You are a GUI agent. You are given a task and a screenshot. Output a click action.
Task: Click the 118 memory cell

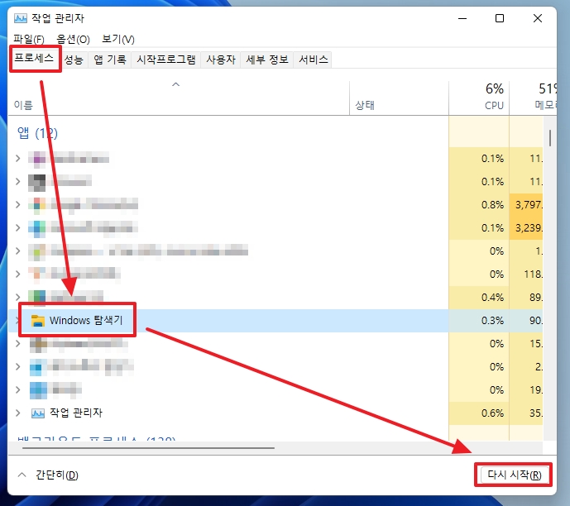click(526, 274)
